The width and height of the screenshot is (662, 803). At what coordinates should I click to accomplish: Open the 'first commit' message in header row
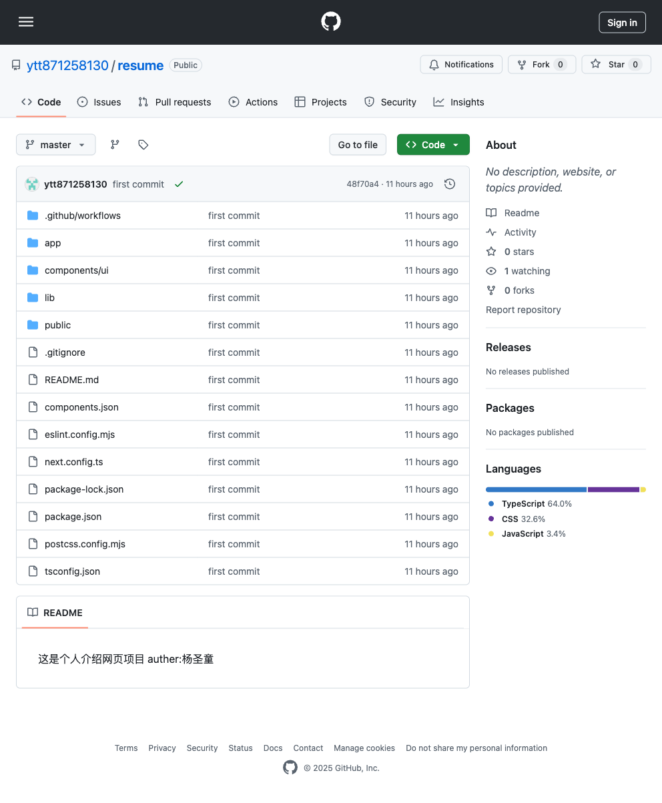pyautogui.click(x=138, y=184)
